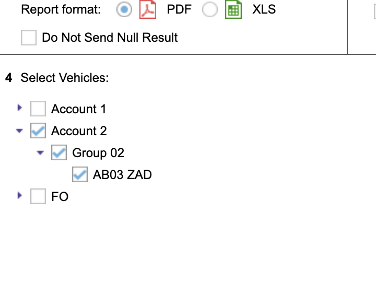The image size is (376, 284).
Task: Check the Account 1 checkbox
Action: (38, 109)
